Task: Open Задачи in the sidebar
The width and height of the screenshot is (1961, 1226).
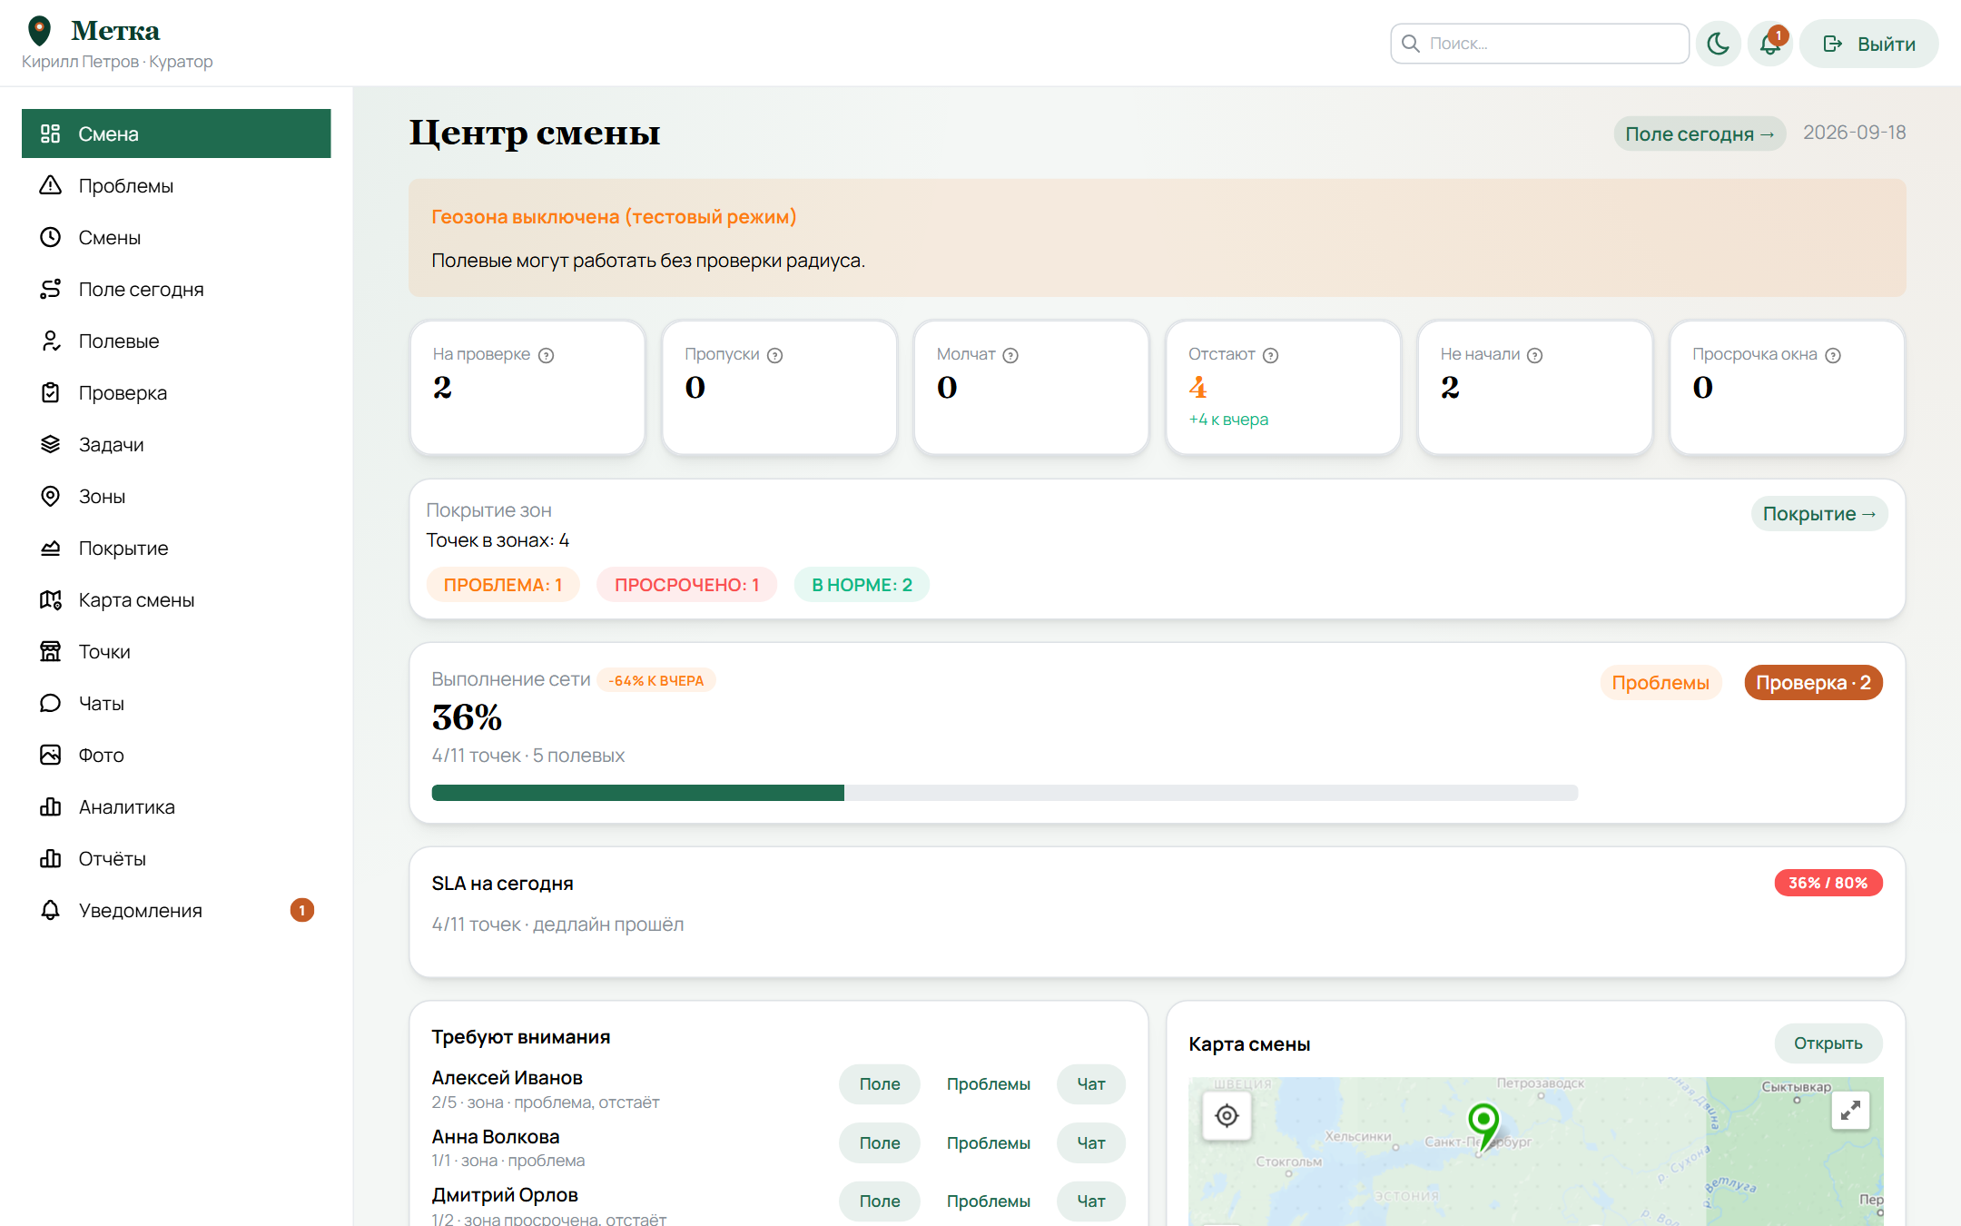Action: [176, 444]
